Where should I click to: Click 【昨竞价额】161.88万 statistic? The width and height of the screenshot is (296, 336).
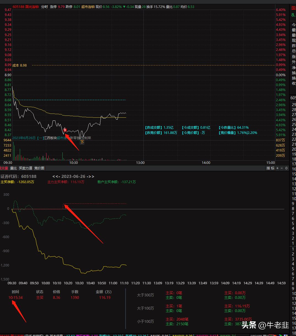point(161,133)
